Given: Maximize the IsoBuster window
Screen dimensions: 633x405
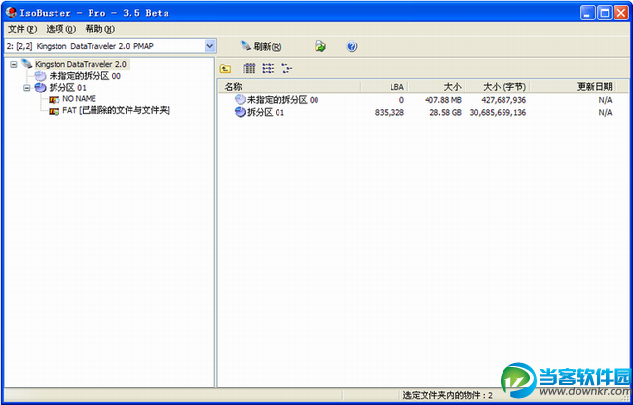Looking at the screenshot, I should (605, 14).
